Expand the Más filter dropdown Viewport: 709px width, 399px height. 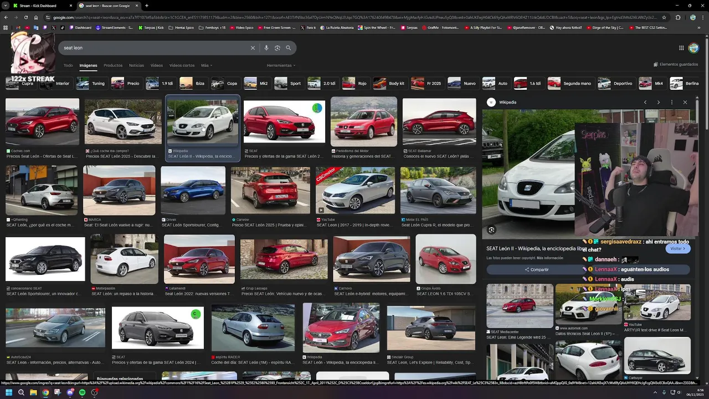(205, 65)
